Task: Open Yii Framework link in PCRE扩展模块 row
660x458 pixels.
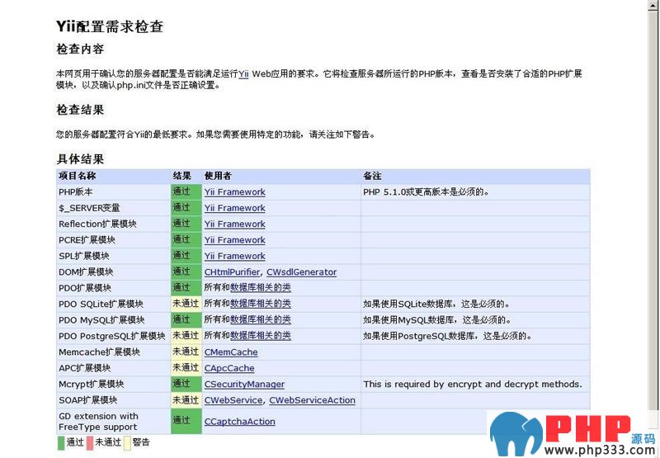Action: pos(235,240)
